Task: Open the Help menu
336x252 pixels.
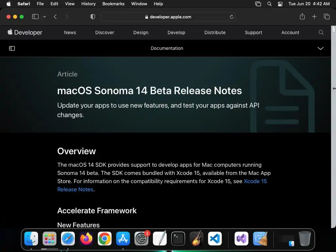Action: (x=158, y=4)
